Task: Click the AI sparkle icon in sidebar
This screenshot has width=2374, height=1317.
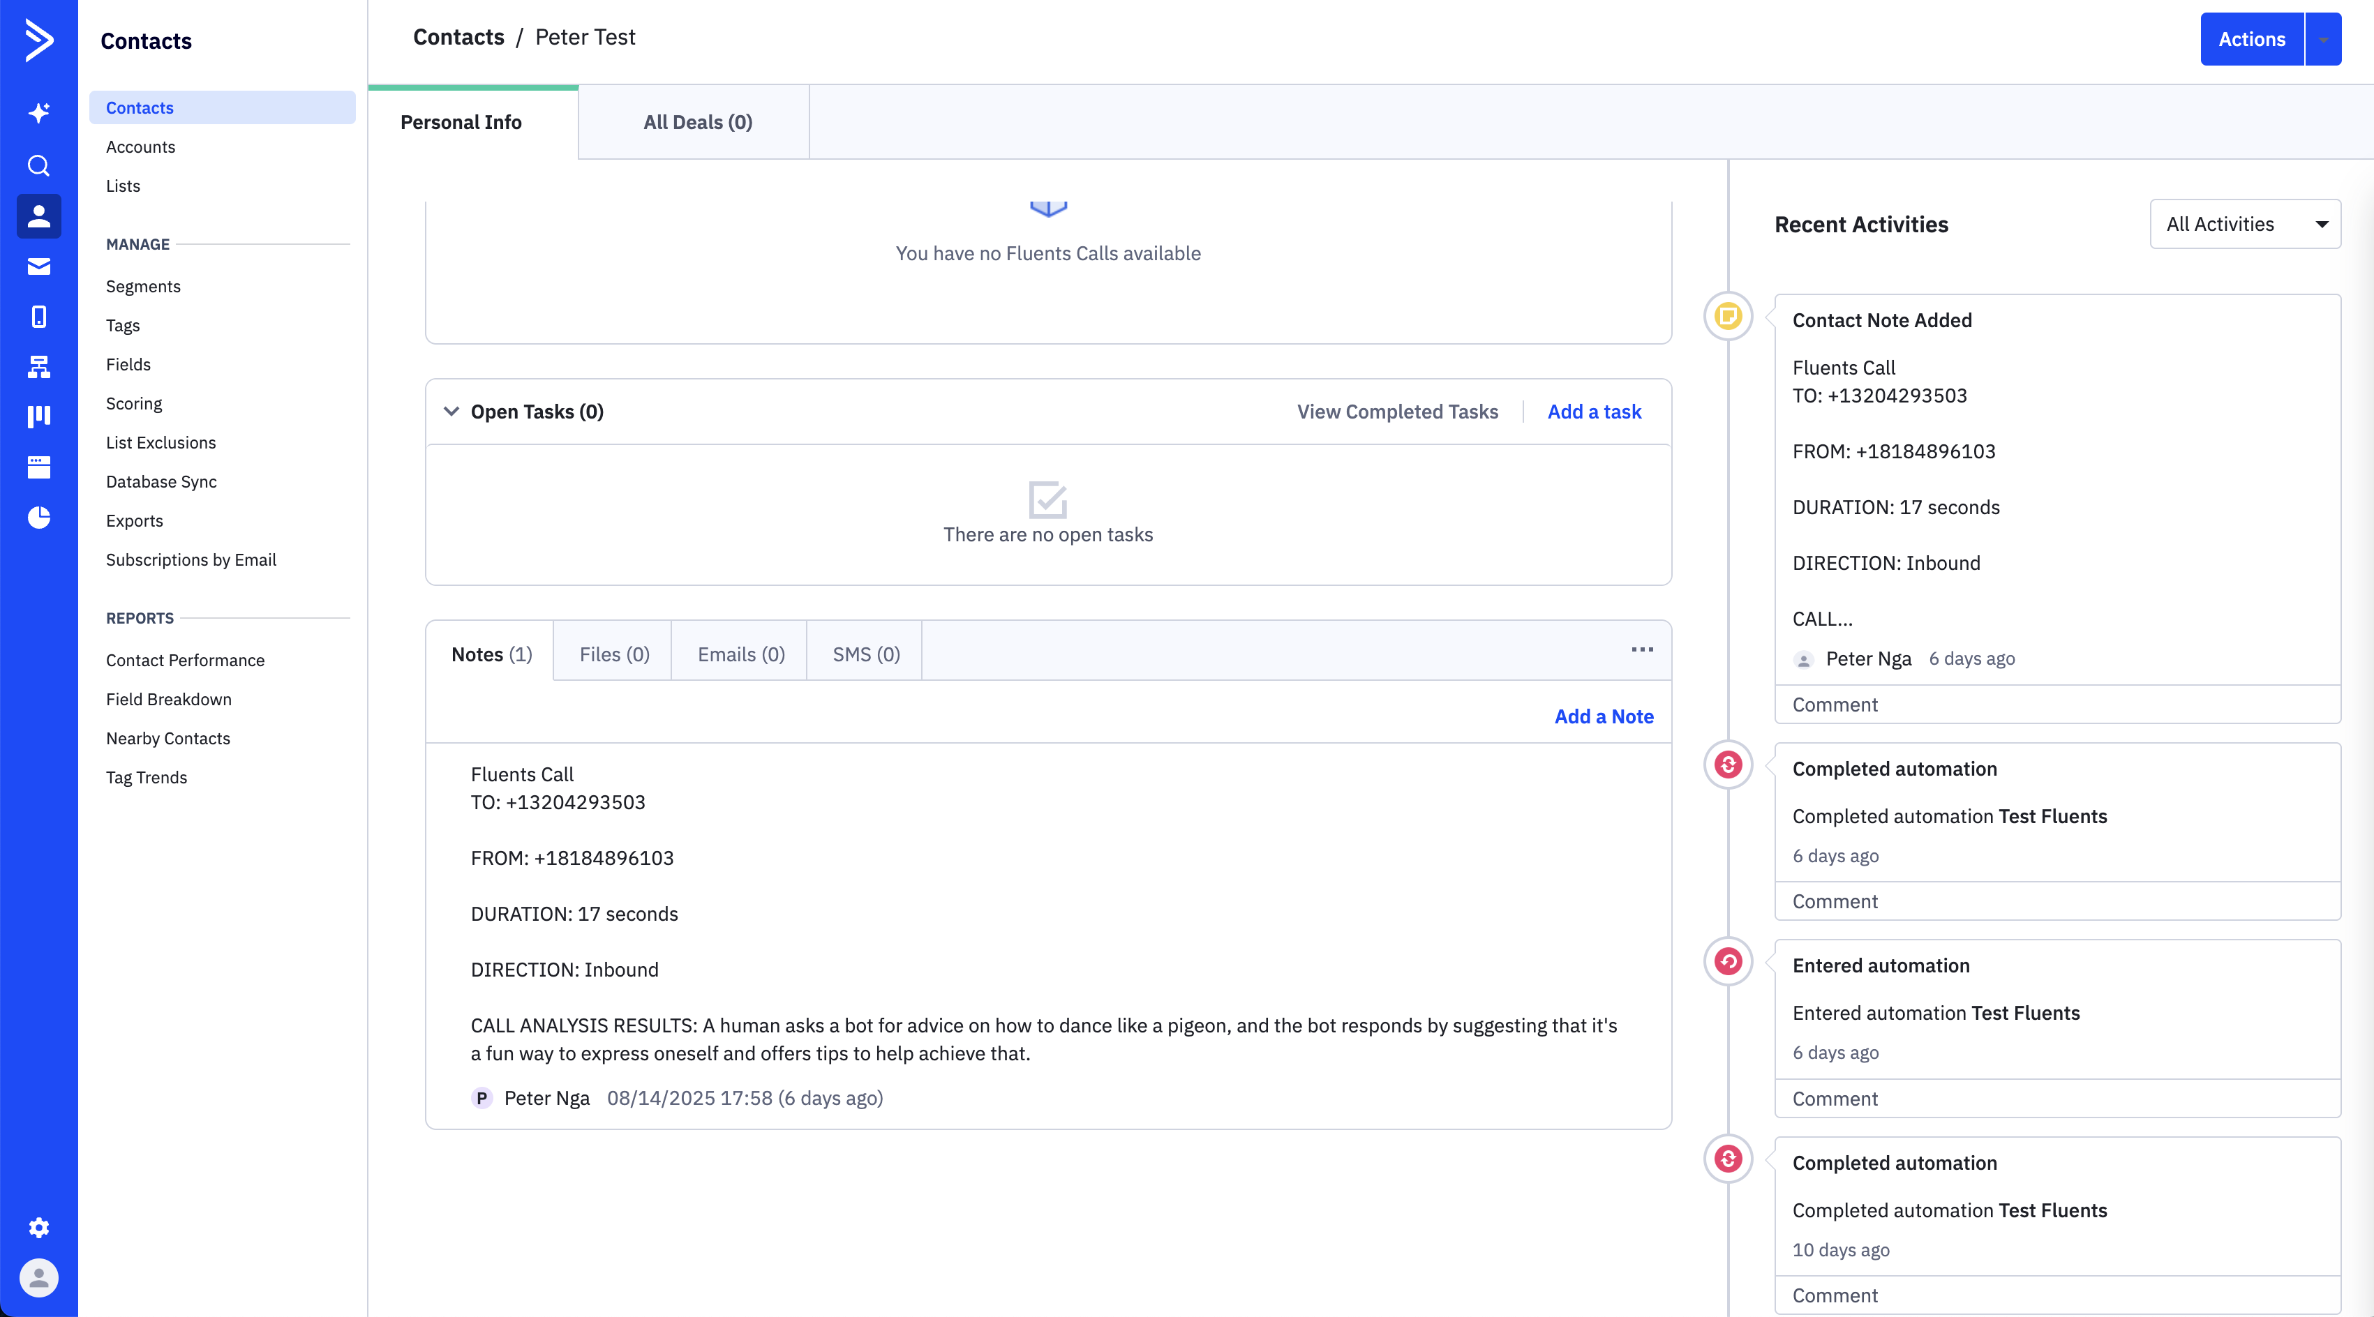Action: (x=38, y=112)
